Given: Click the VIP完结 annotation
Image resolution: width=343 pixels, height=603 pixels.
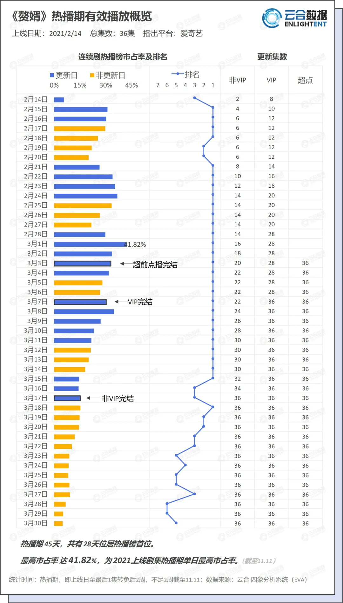Looking at the screenshot, I should click(x=140, y=302).
